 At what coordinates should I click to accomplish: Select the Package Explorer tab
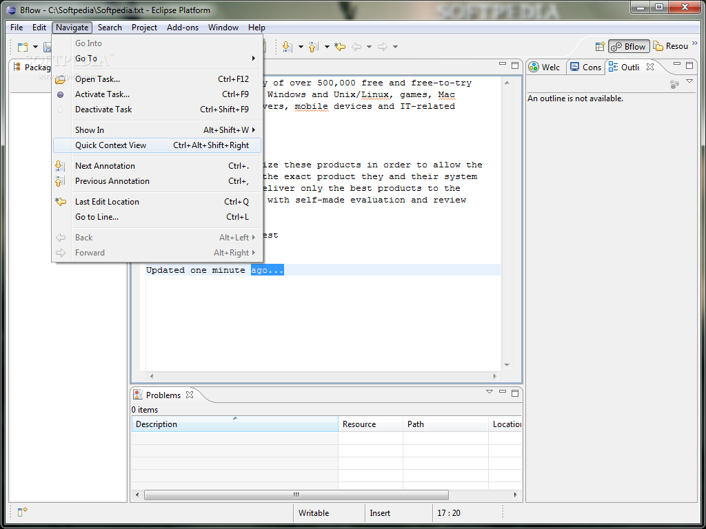(x=32, y=68)
